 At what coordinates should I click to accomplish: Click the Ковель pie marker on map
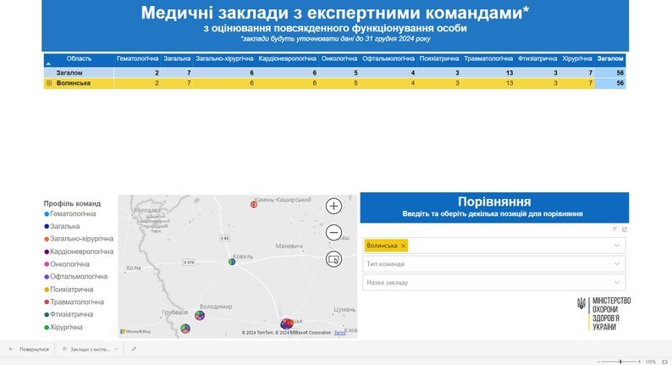click(231, 262)
